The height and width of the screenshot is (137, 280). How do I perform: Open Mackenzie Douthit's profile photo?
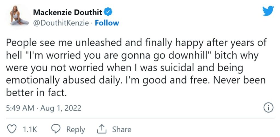18,17
